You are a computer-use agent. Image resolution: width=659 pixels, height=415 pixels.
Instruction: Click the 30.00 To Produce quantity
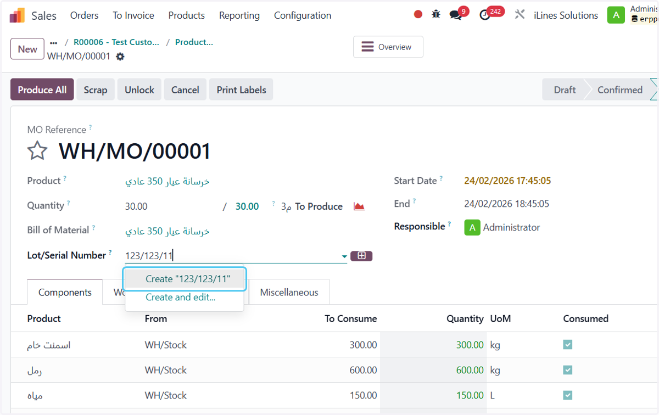[x=247, y=206]
